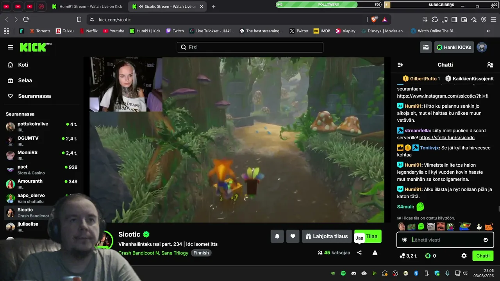
Task: Click the notification bell for Sicotic
Action: 277,236
